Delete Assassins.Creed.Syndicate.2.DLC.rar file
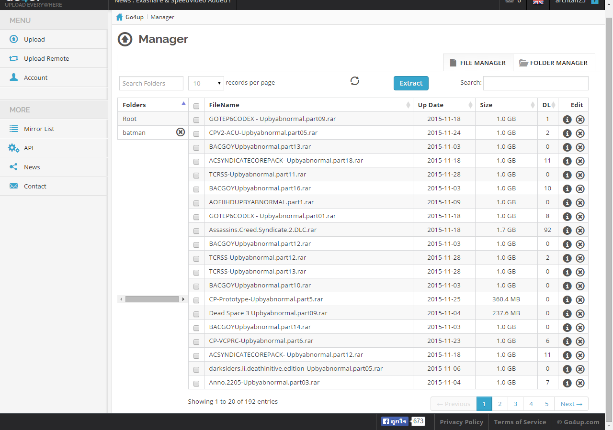This screenshot has width=613, height=430. pyautogui.click(x=580, y=231)
